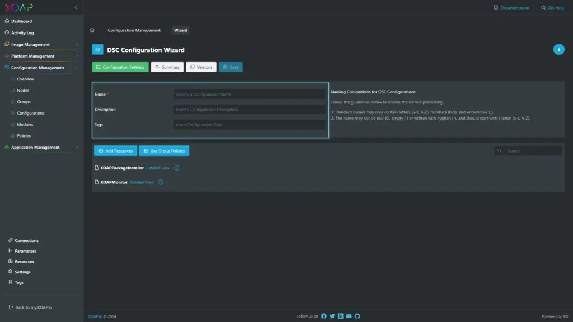Click the Naming Conventions heading text
573x322 pixels.
pyautogui.click(x=373, y=92)
